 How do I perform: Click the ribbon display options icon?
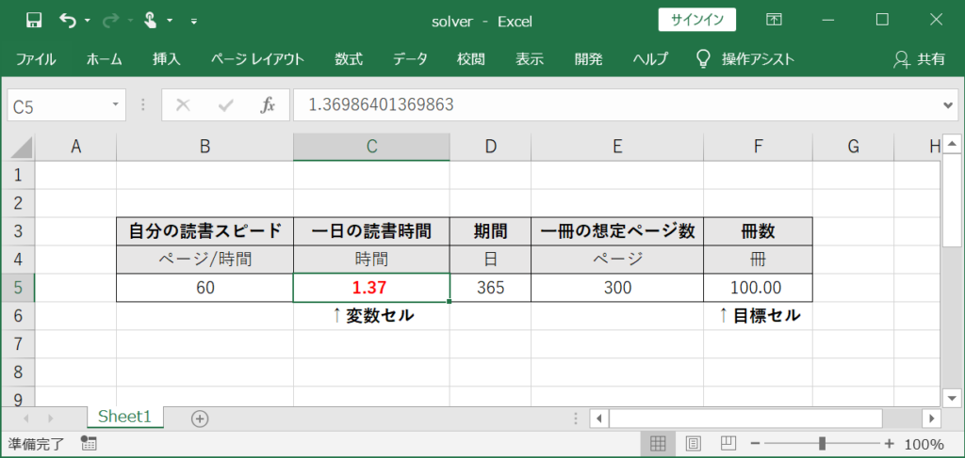(774, 20)
